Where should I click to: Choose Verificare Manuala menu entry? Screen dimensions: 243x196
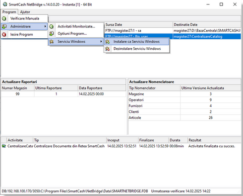click(x=25, y=18)
